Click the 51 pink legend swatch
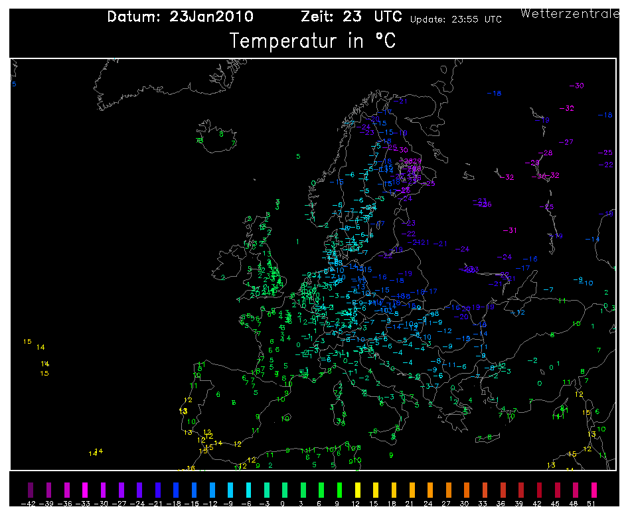 click(594, 490)
